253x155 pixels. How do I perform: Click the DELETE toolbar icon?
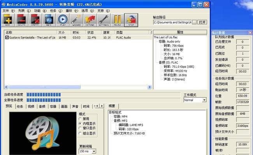click(x=21, y=20)
